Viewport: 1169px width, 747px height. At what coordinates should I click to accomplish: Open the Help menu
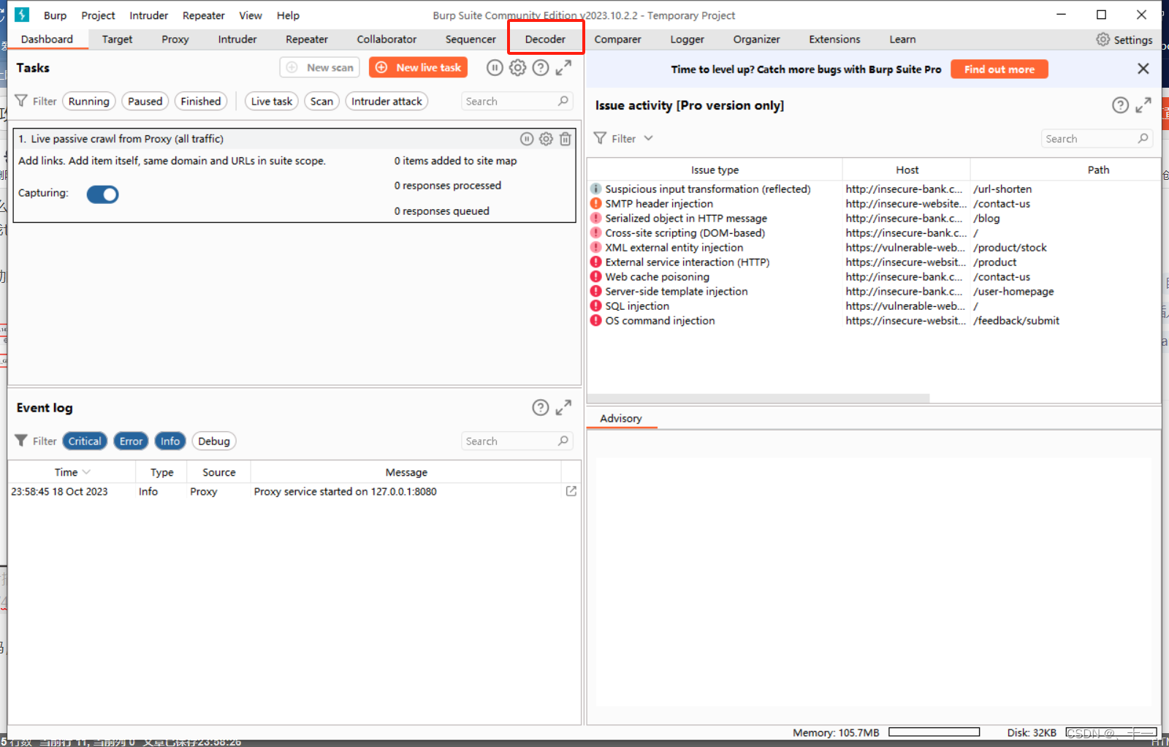point(288,15)
